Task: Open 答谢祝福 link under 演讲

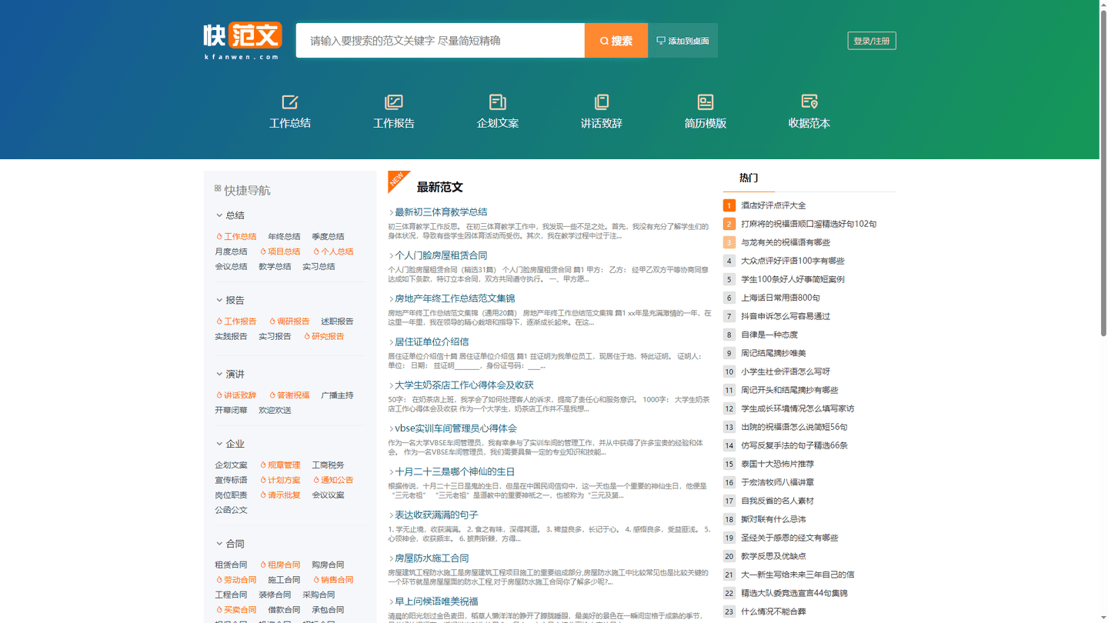Action: tap(289, 395)
